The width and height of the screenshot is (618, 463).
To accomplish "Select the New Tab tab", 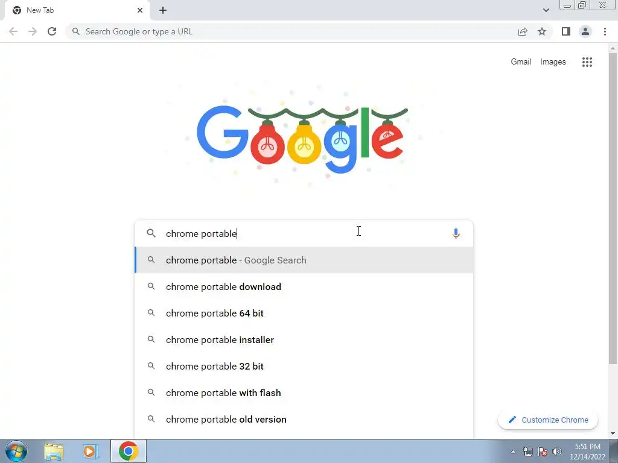I will coord(77,10).
